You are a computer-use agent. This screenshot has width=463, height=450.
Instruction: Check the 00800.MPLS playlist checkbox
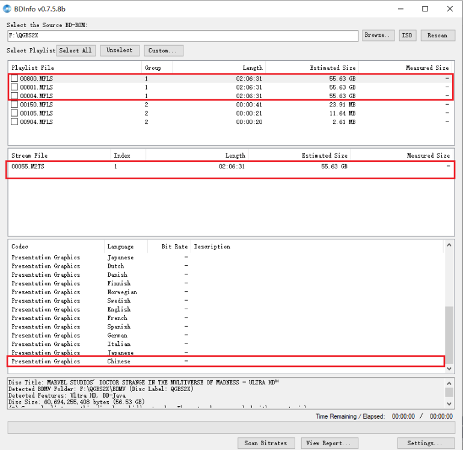[14, 79]
